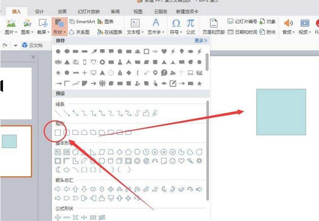Choose the straight line shape under 线条
Image resolution: width=319 pixels, height=221 pixels.
pos(58,113)
